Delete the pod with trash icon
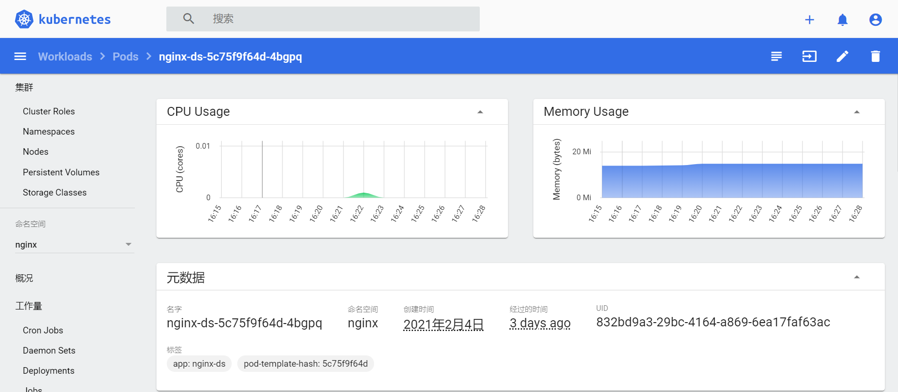 (875, 56)
